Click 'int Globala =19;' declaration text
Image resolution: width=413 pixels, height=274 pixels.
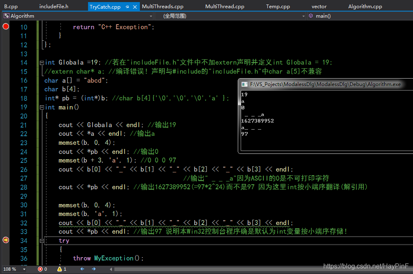[73, 63]
